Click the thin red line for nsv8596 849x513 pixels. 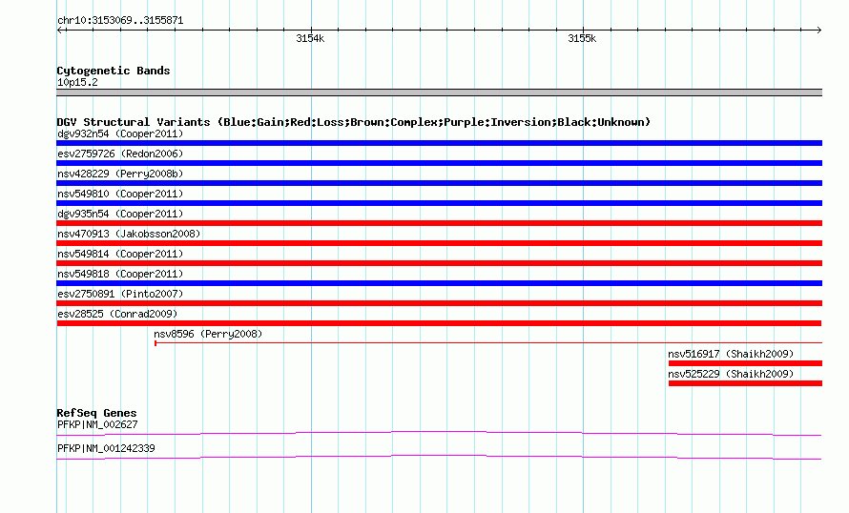[488, 343]
